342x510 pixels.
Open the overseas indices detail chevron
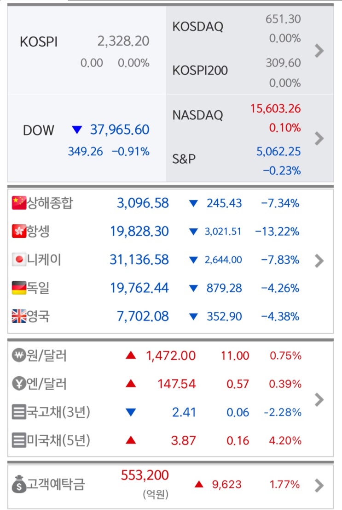click(x=319, y=261)
